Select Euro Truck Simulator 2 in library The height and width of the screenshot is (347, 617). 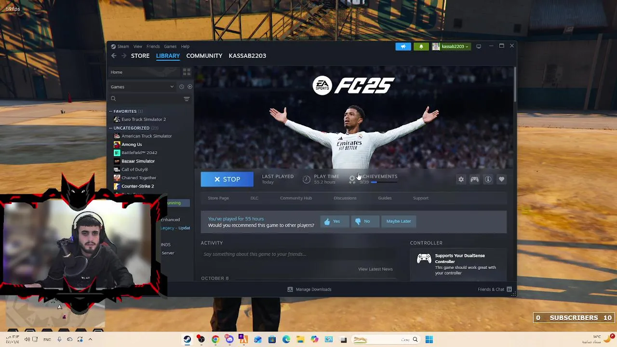pyautogui.click(x=144, y=120)
